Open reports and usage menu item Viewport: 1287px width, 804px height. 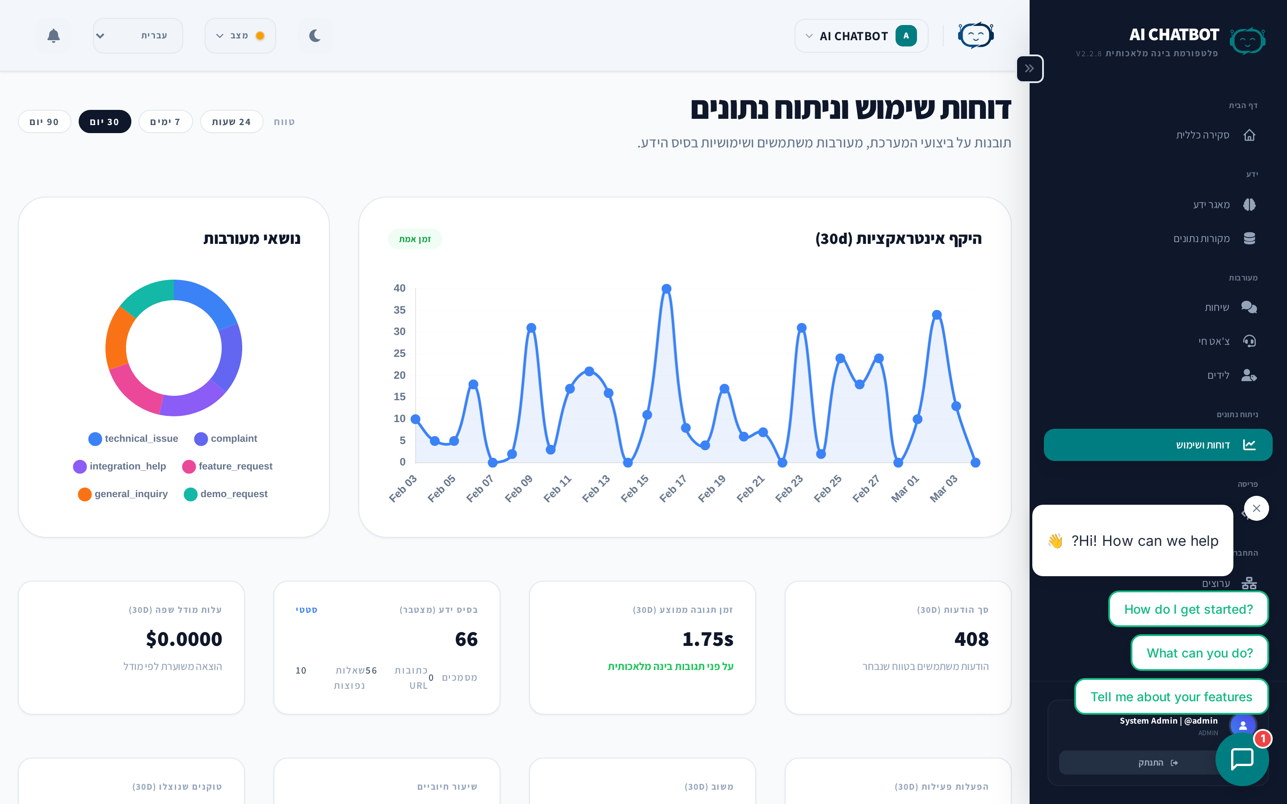click(1158, 445)
